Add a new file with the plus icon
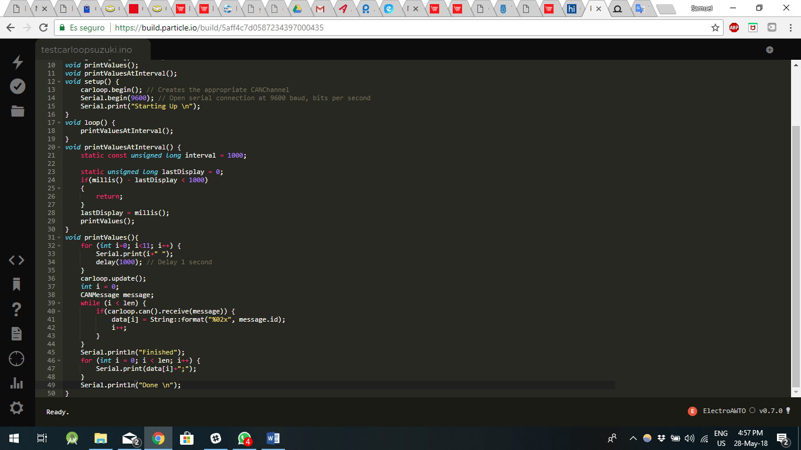The height and width of the screenshot is (450, 801). (769, 50)
